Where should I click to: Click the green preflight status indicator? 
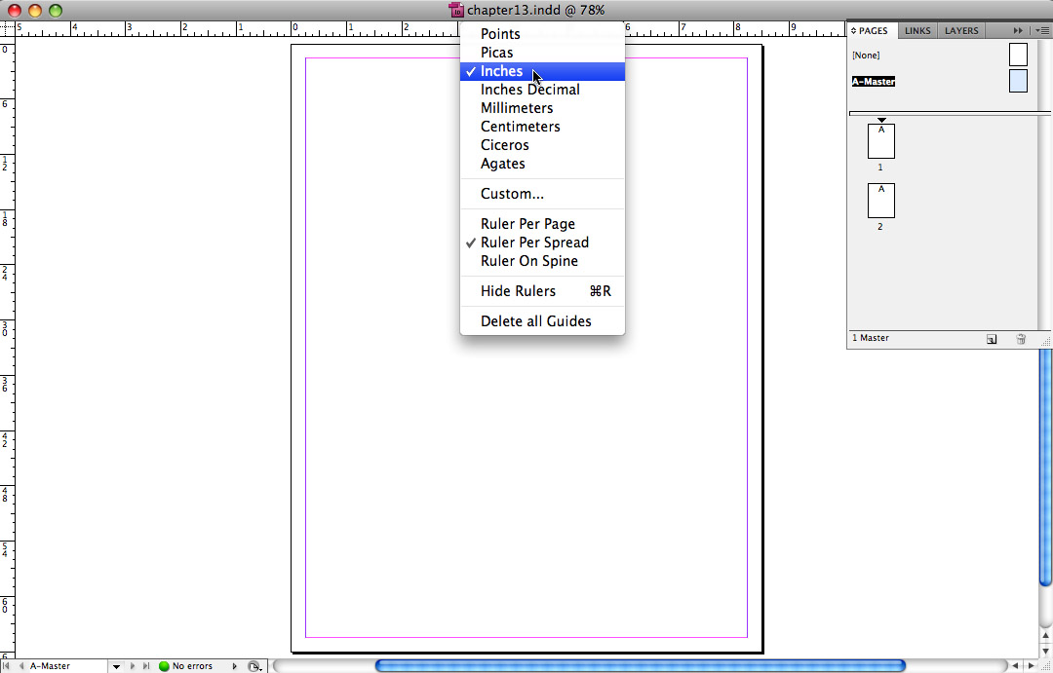click(x=164, y=666)
